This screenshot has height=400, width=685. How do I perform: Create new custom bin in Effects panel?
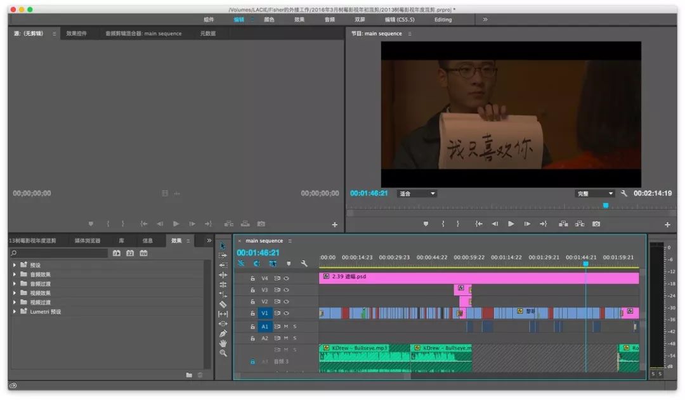pyautogui.click(x=189, y=375)
